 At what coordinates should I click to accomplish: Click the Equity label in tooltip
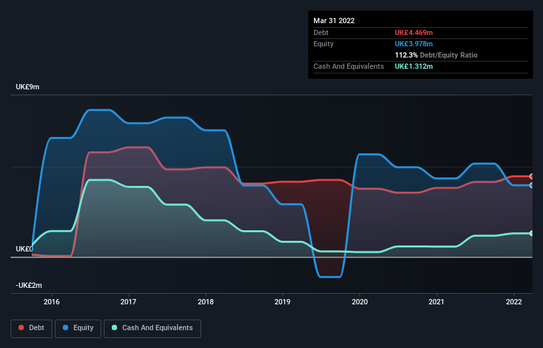(323, 44)
